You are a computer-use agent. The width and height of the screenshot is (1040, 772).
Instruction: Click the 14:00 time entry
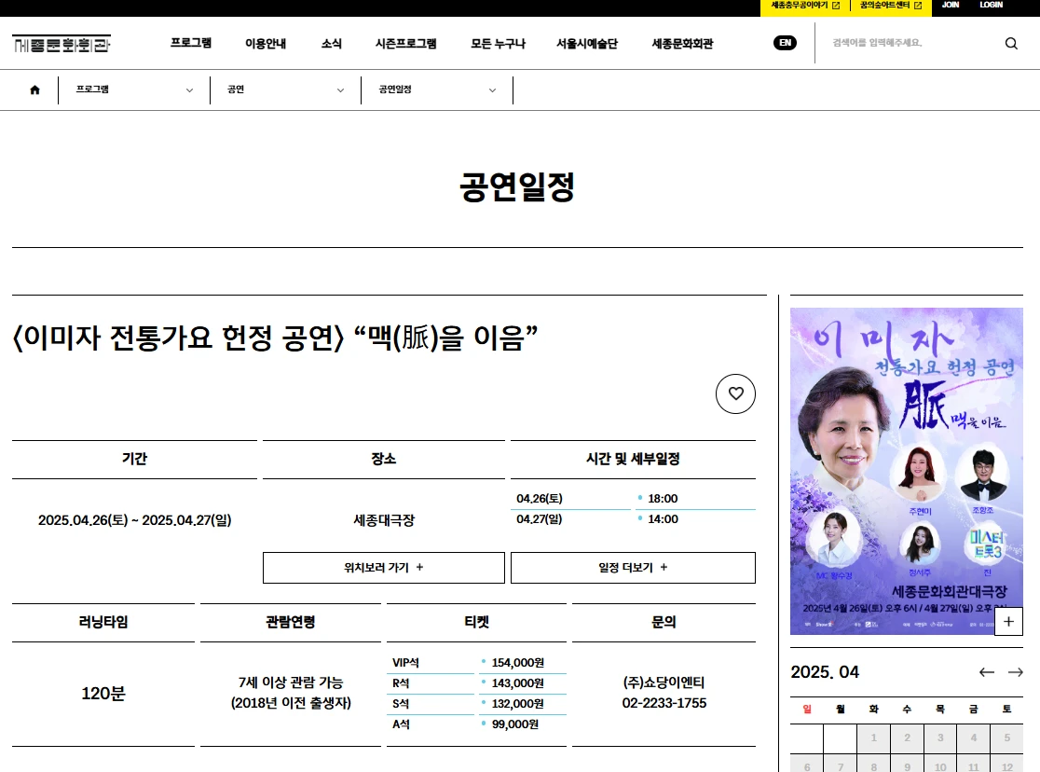[663, 519]
